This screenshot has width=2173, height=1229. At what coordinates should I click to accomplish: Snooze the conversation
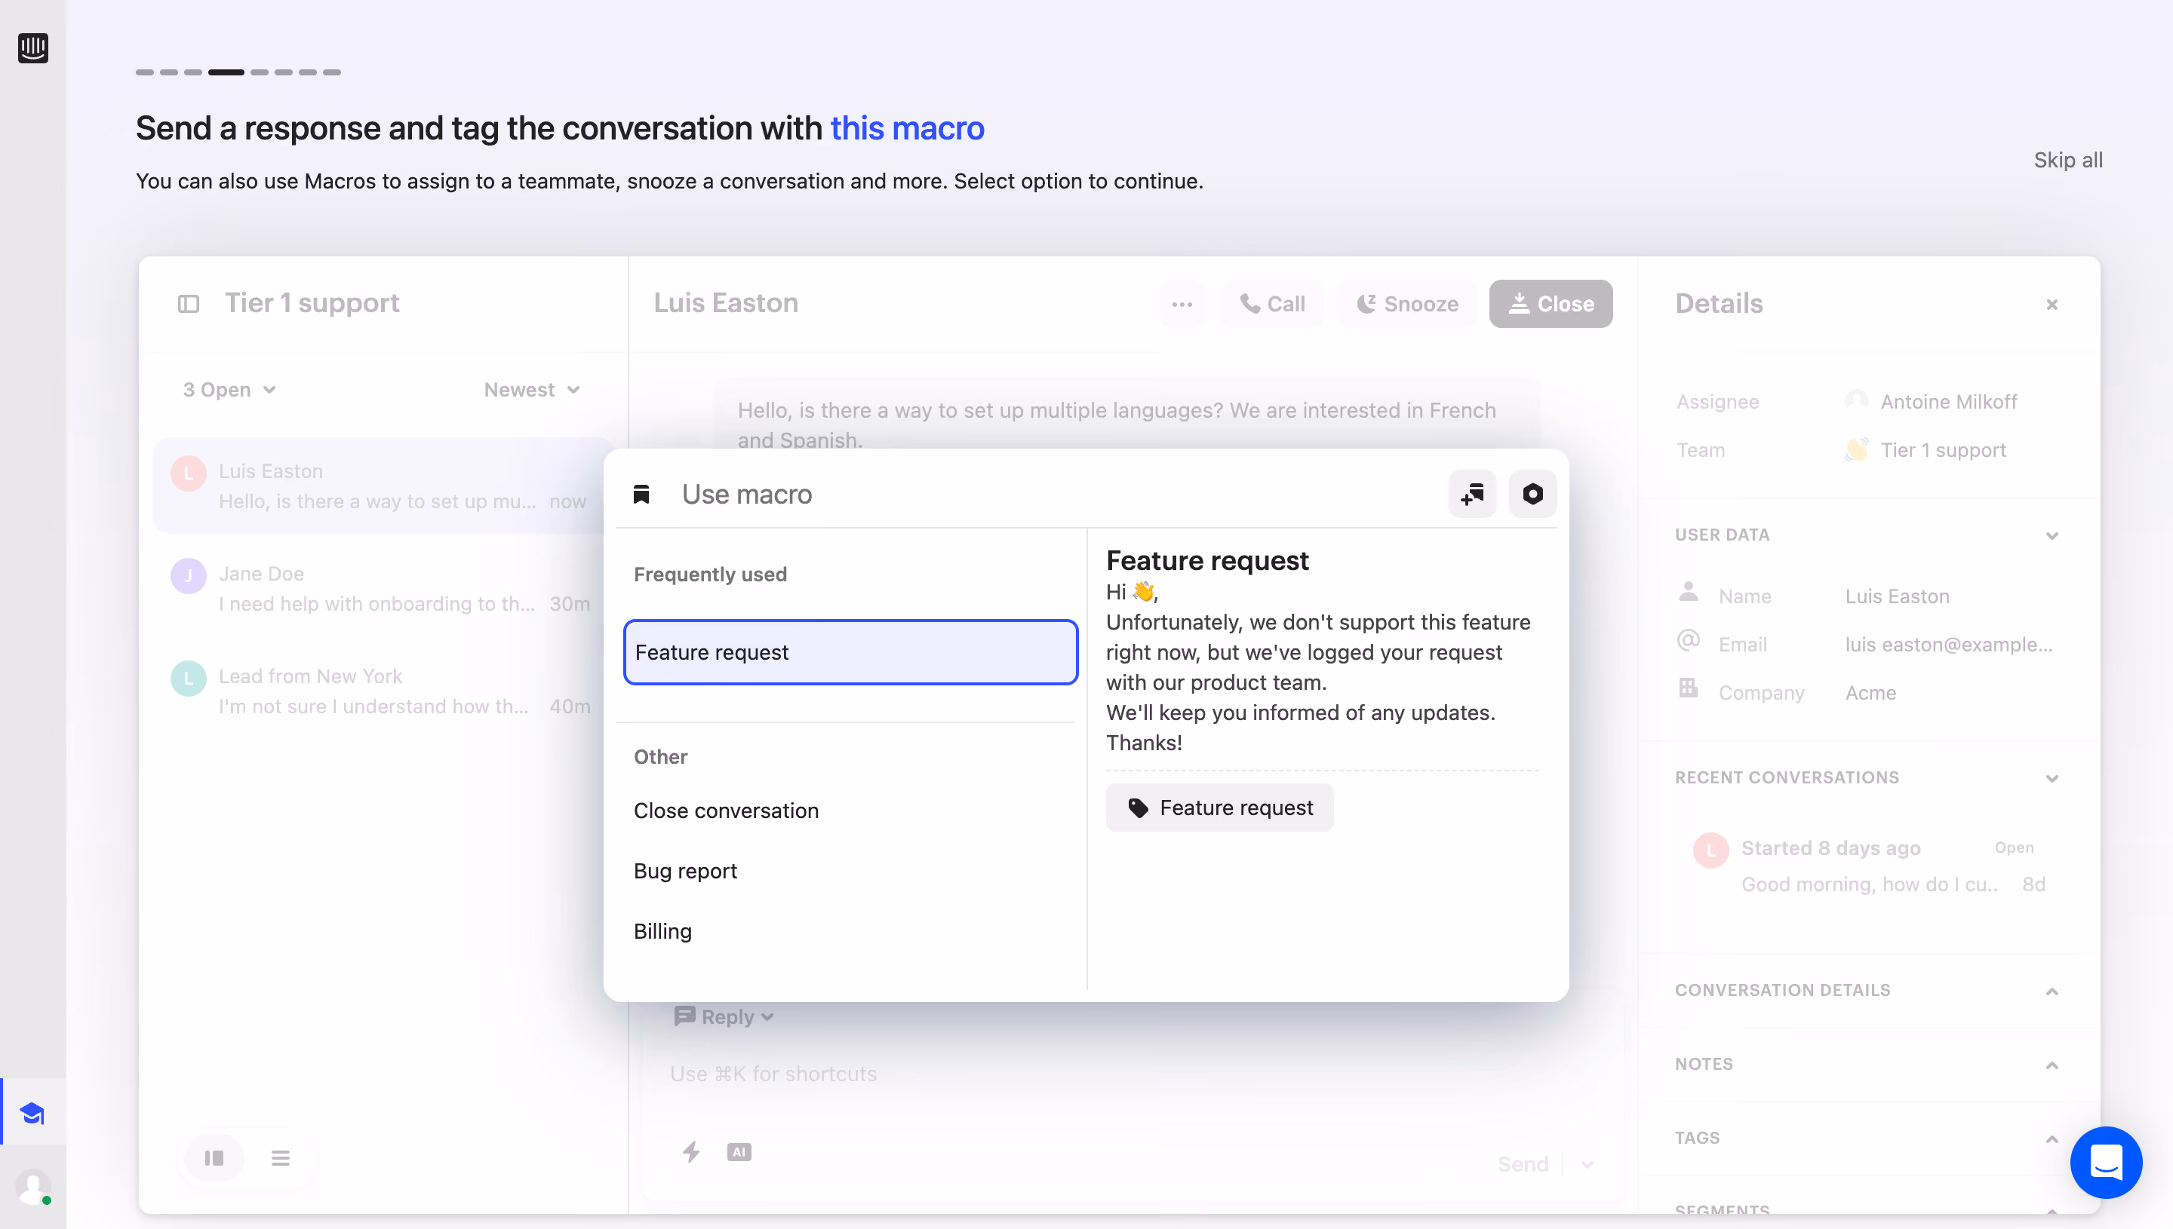coord(1407,304)
